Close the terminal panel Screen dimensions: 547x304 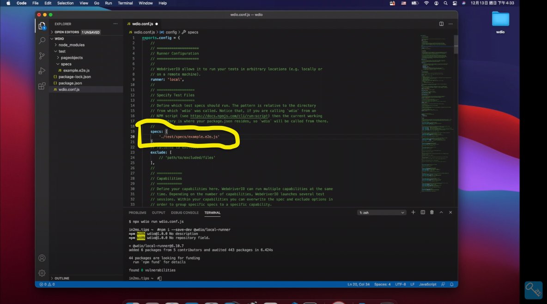click(450, 212)
